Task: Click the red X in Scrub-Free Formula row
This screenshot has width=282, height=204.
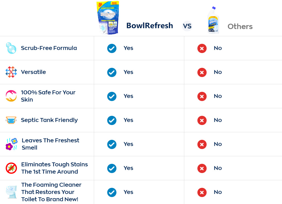Action: point(202,48)
